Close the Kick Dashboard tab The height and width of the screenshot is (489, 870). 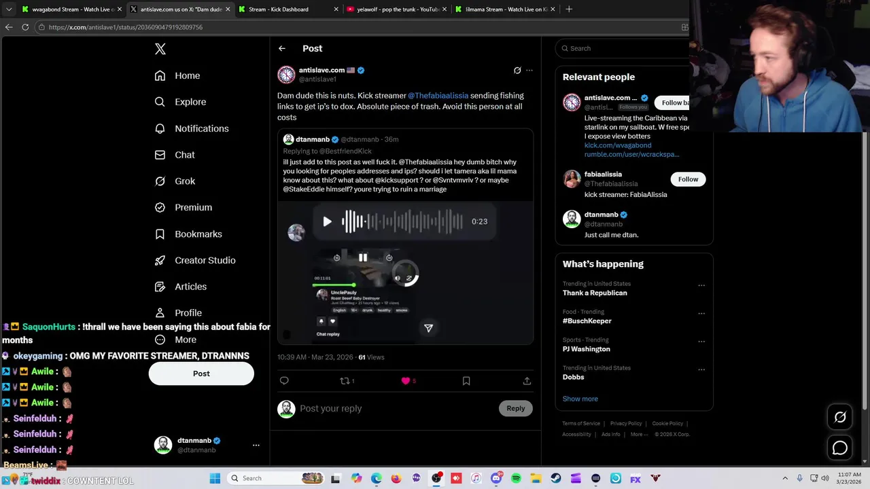336,9
